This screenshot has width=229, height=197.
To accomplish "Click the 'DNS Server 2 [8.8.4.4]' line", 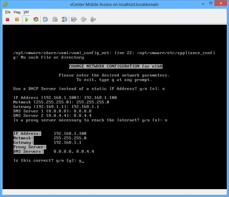I will [x=52, y=116].
